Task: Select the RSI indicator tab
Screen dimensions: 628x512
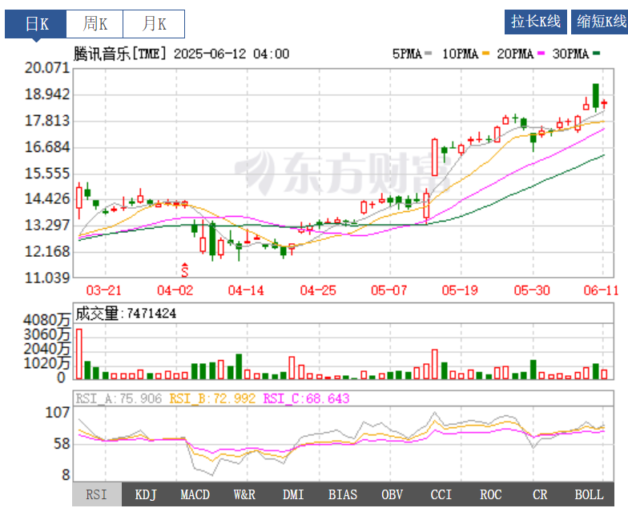Action: 96,494
